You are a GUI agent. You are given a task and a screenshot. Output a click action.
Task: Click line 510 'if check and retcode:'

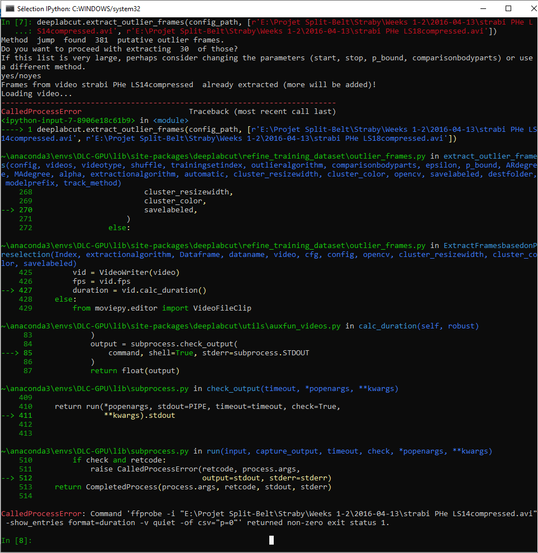(92, 460)
